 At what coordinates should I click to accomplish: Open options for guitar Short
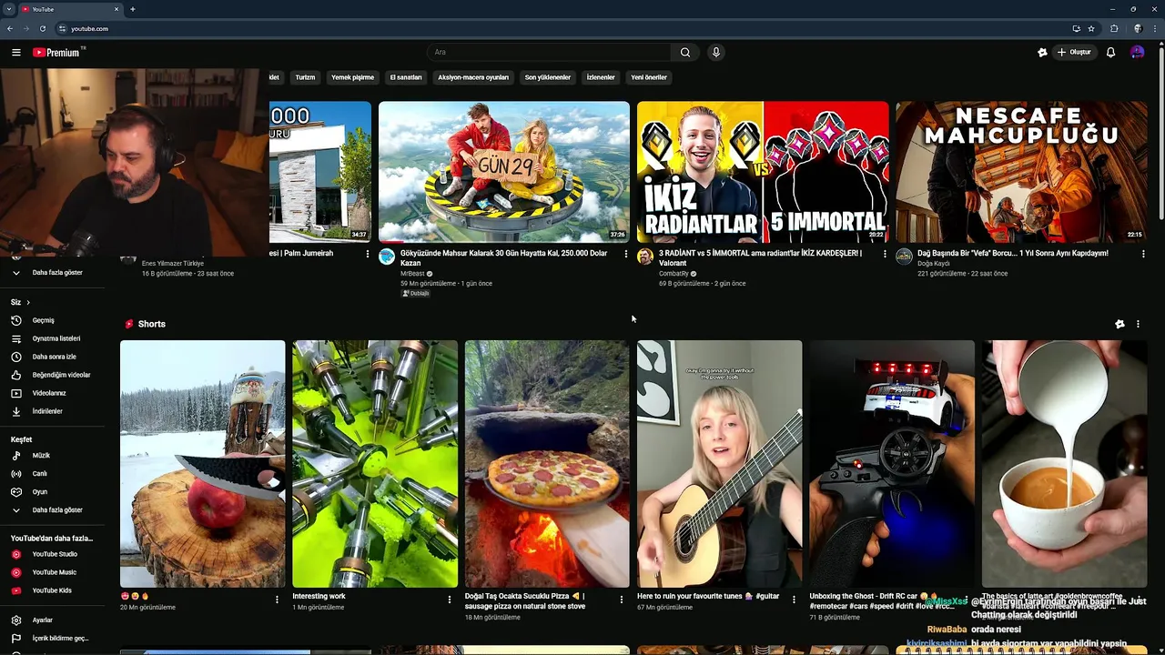point(794,600)
